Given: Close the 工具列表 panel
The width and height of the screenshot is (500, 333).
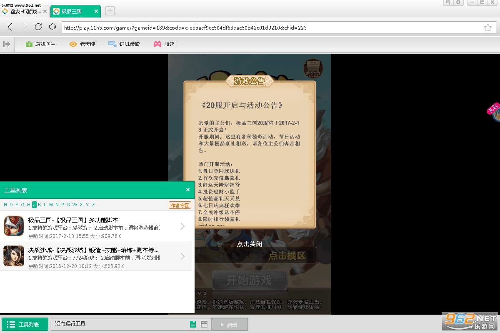Looking at the screenshot, I should tap(188, 190).
